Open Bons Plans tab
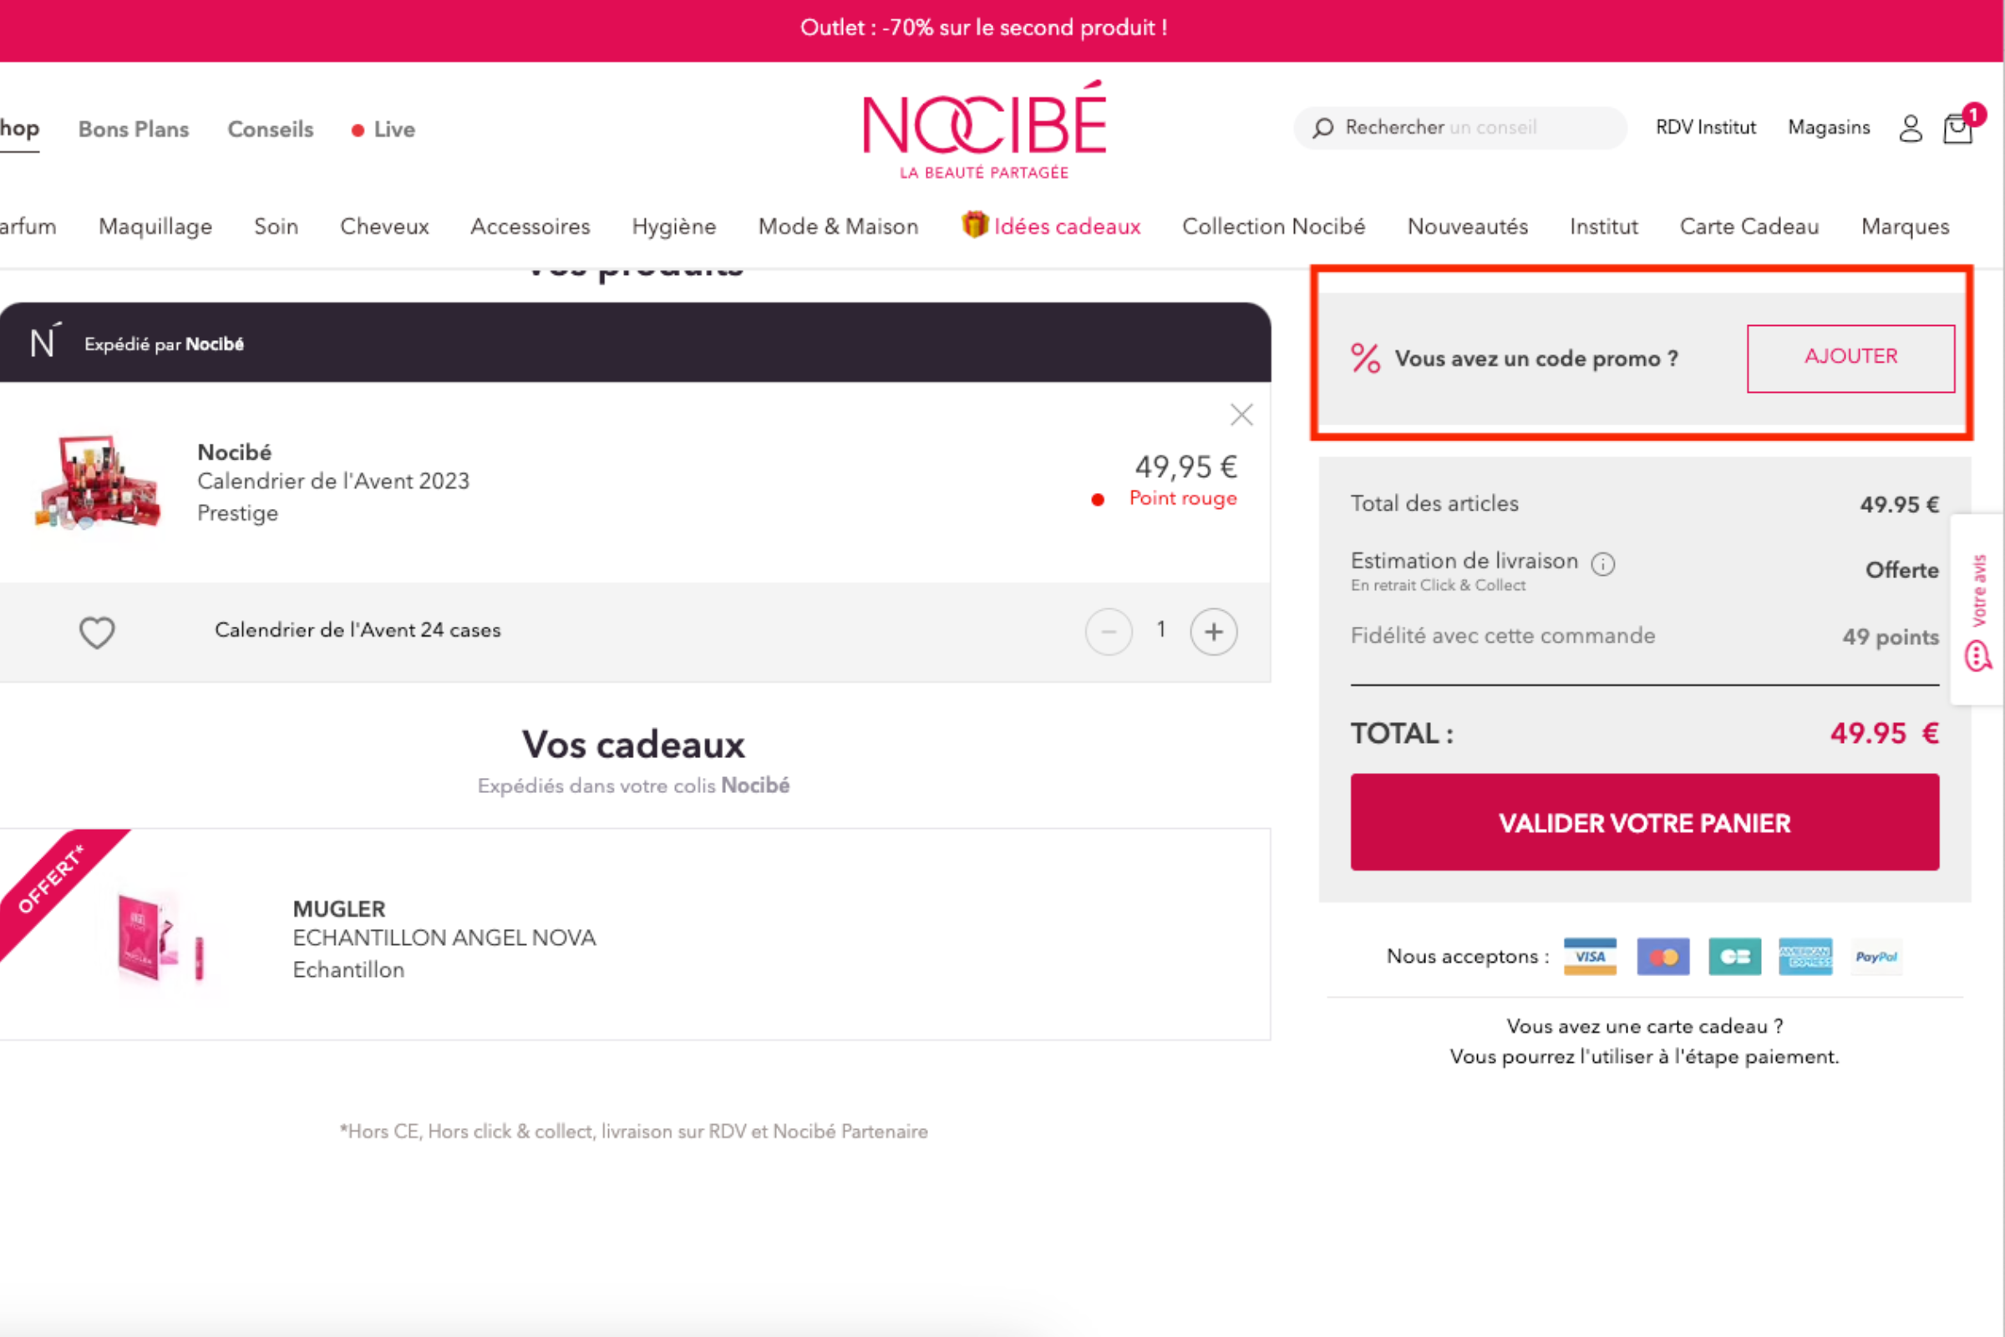This screenshot has height=1337, width=2005. (134, 129)
